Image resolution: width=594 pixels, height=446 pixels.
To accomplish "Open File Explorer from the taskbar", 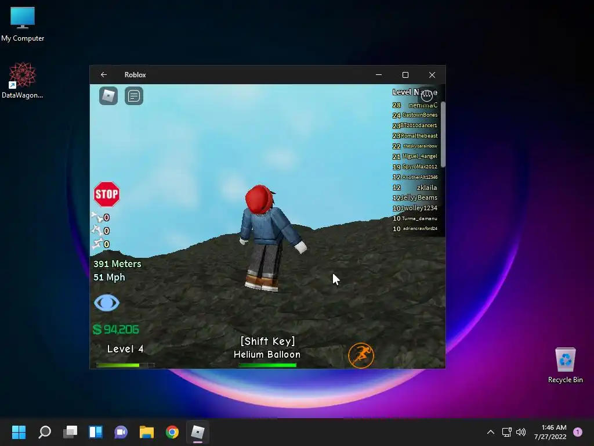I will (x=147, y=432).
